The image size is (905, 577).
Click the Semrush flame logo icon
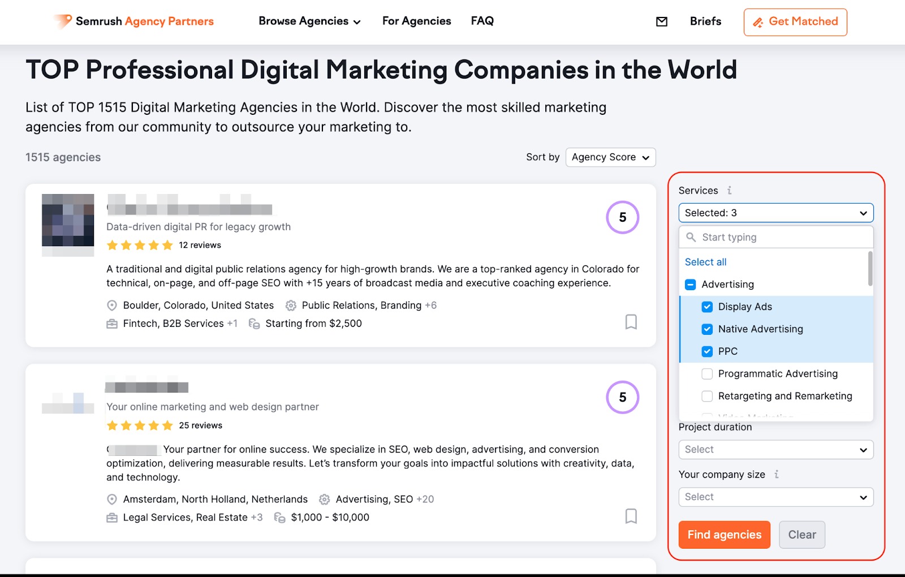[63, 21]
